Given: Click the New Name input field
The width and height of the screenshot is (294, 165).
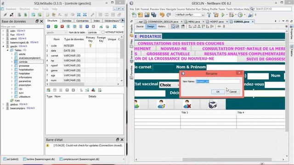Looking at the screenshot, I should tap(218, 82).
